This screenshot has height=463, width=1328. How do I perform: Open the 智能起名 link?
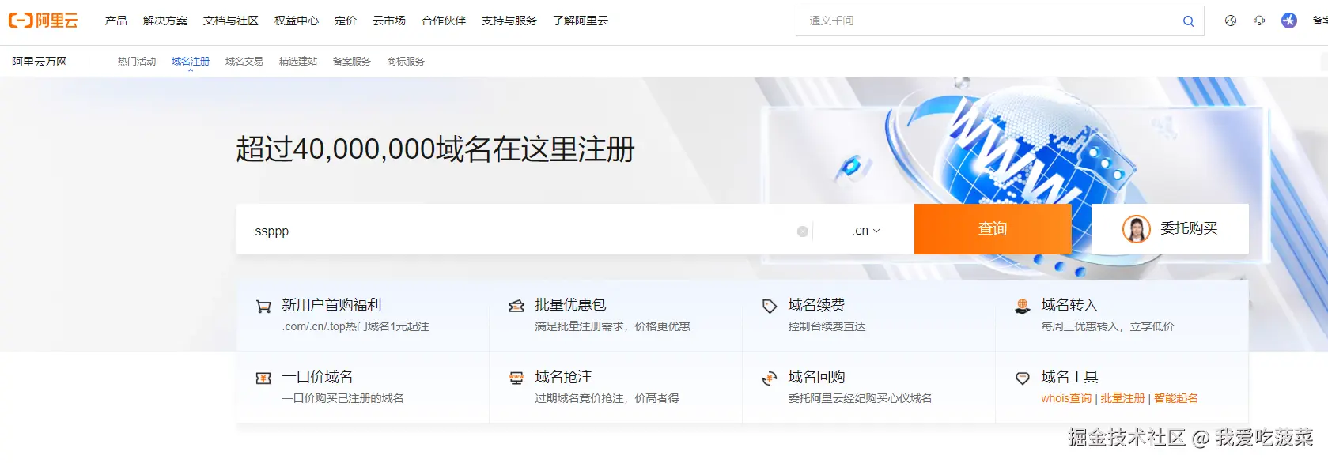[x=1175, y=399]
